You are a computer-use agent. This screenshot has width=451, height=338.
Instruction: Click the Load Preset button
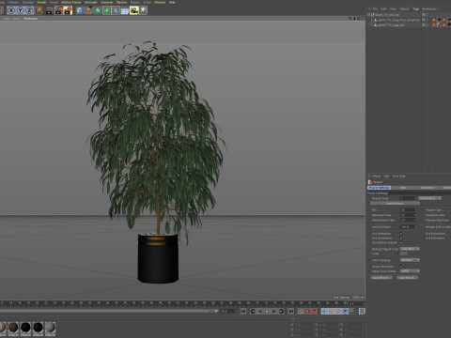[x=381, y=278]
